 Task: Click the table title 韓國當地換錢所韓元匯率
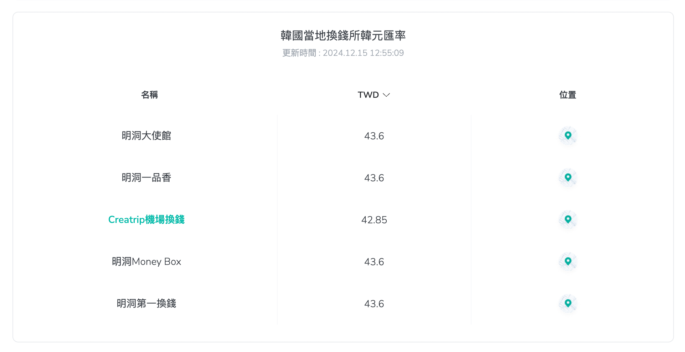pos(343,36)
